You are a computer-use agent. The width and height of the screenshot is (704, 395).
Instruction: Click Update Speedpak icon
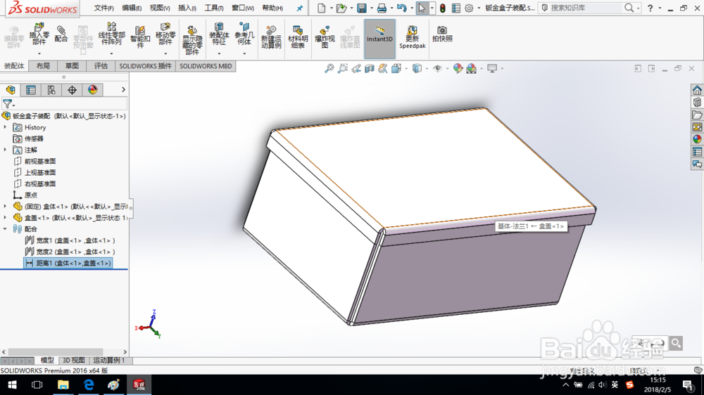click(412, 37)
